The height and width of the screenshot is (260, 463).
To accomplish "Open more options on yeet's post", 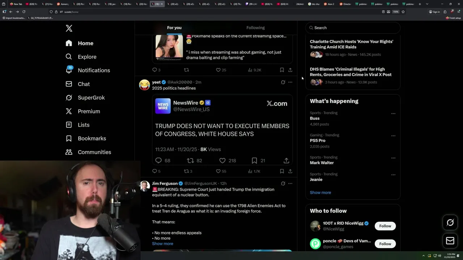I will [290, 82].
